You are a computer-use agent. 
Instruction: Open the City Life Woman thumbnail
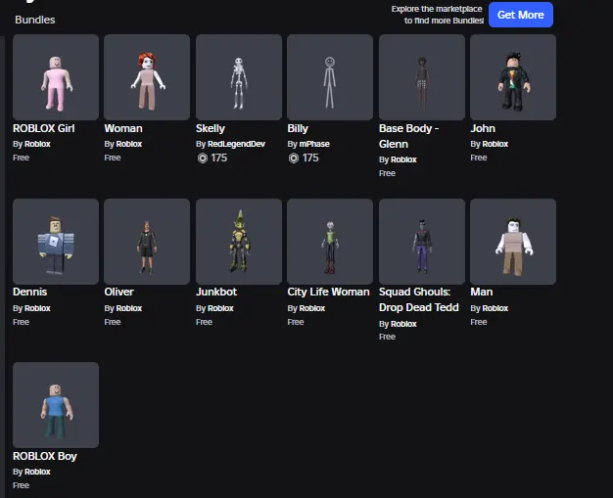pos(330,242)
